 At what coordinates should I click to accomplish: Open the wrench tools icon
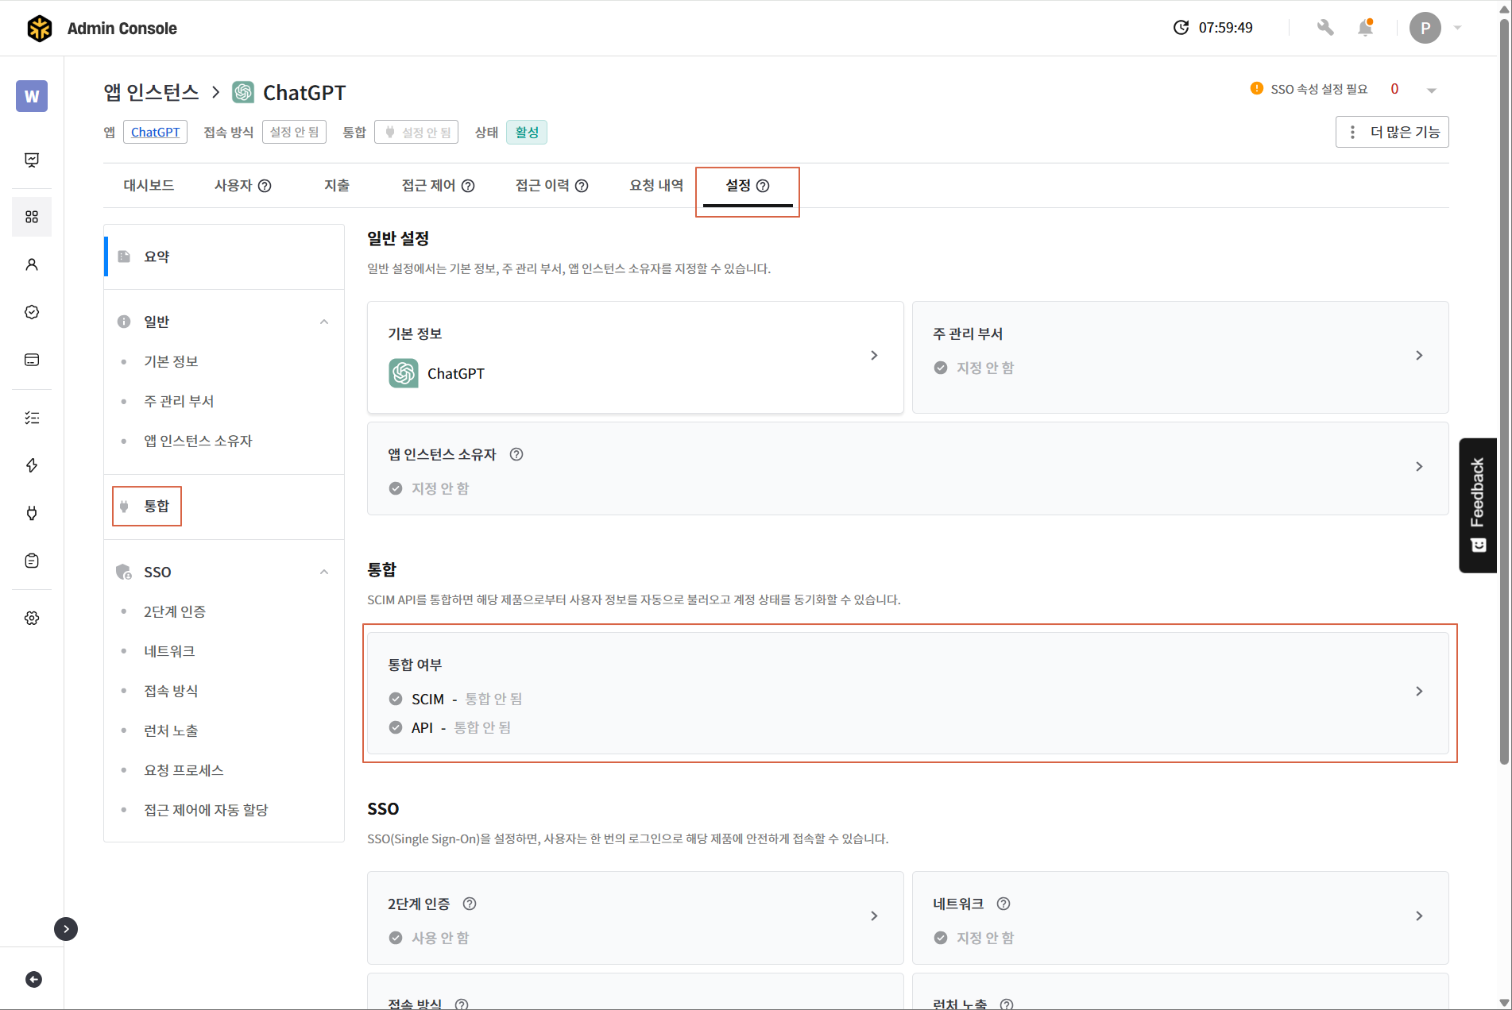coord(1324,28)
